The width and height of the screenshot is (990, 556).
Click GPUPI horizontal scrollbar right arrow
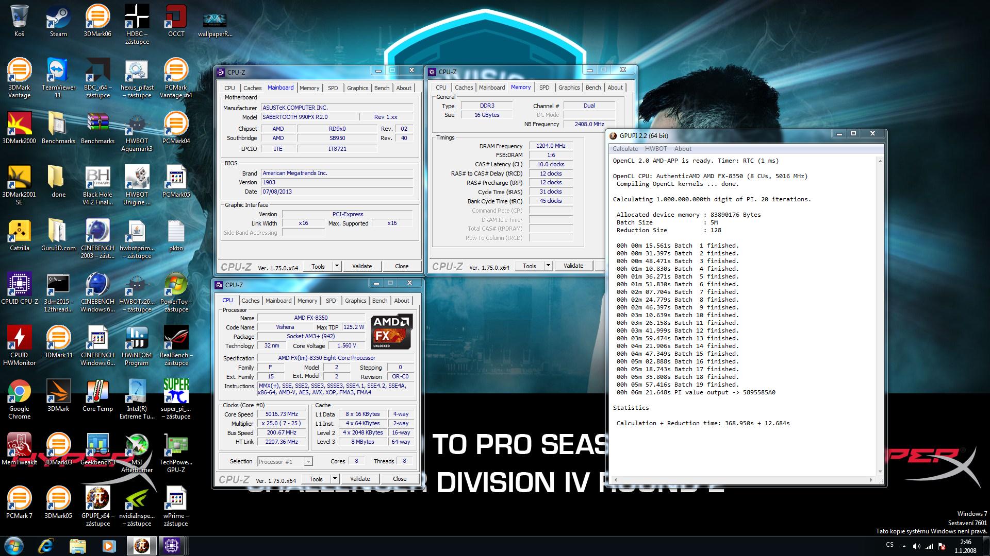pyautogui.click(x=871, y=480)
